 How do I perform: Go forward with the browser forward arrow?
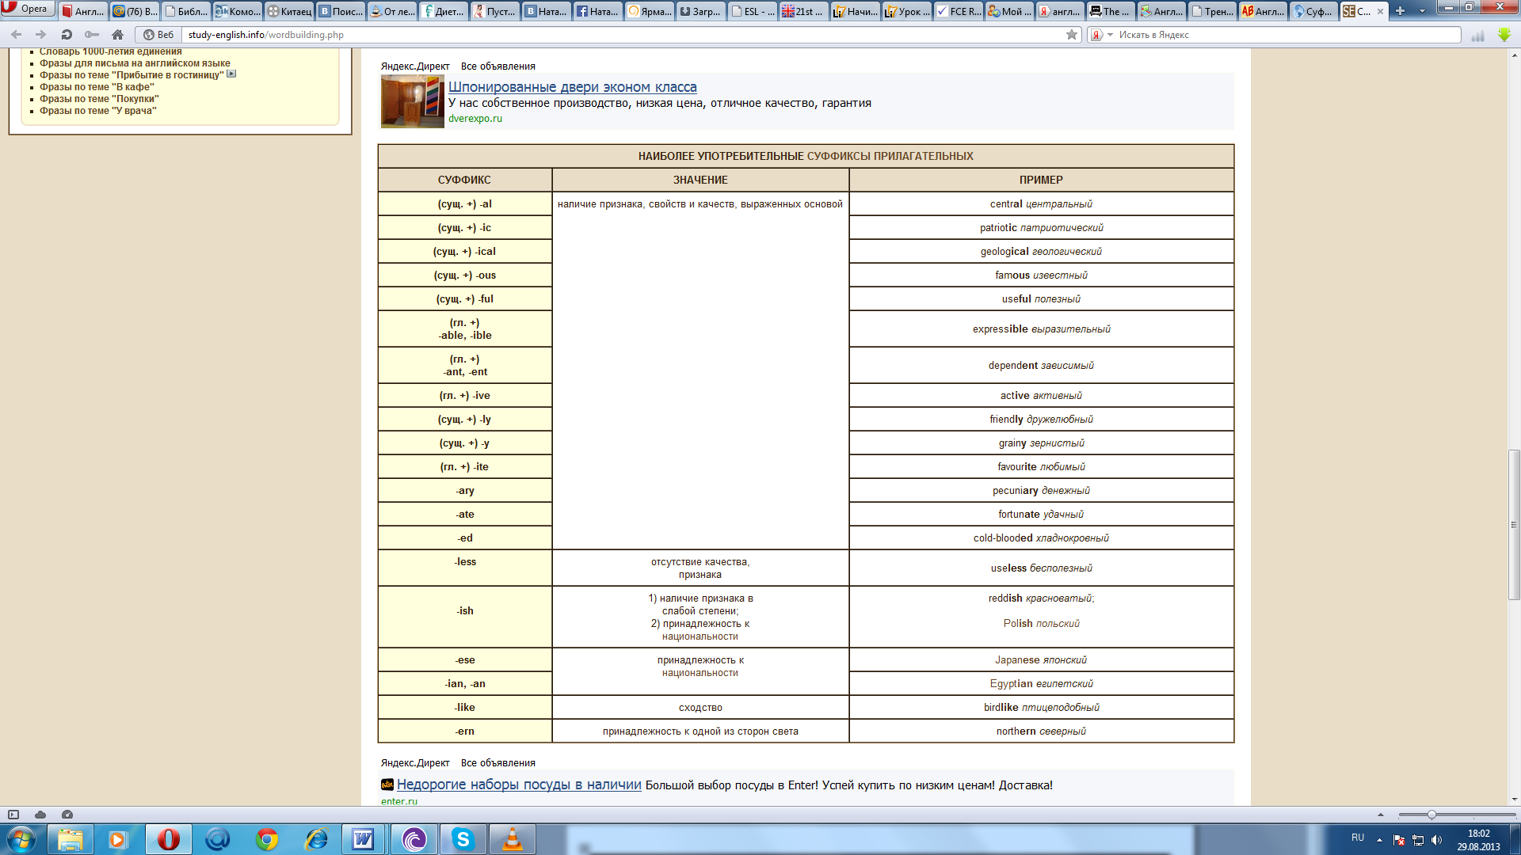click(x=40, y=35)
